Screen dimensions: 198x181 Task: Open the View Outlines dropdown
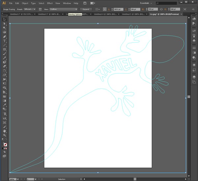point(63,9)
